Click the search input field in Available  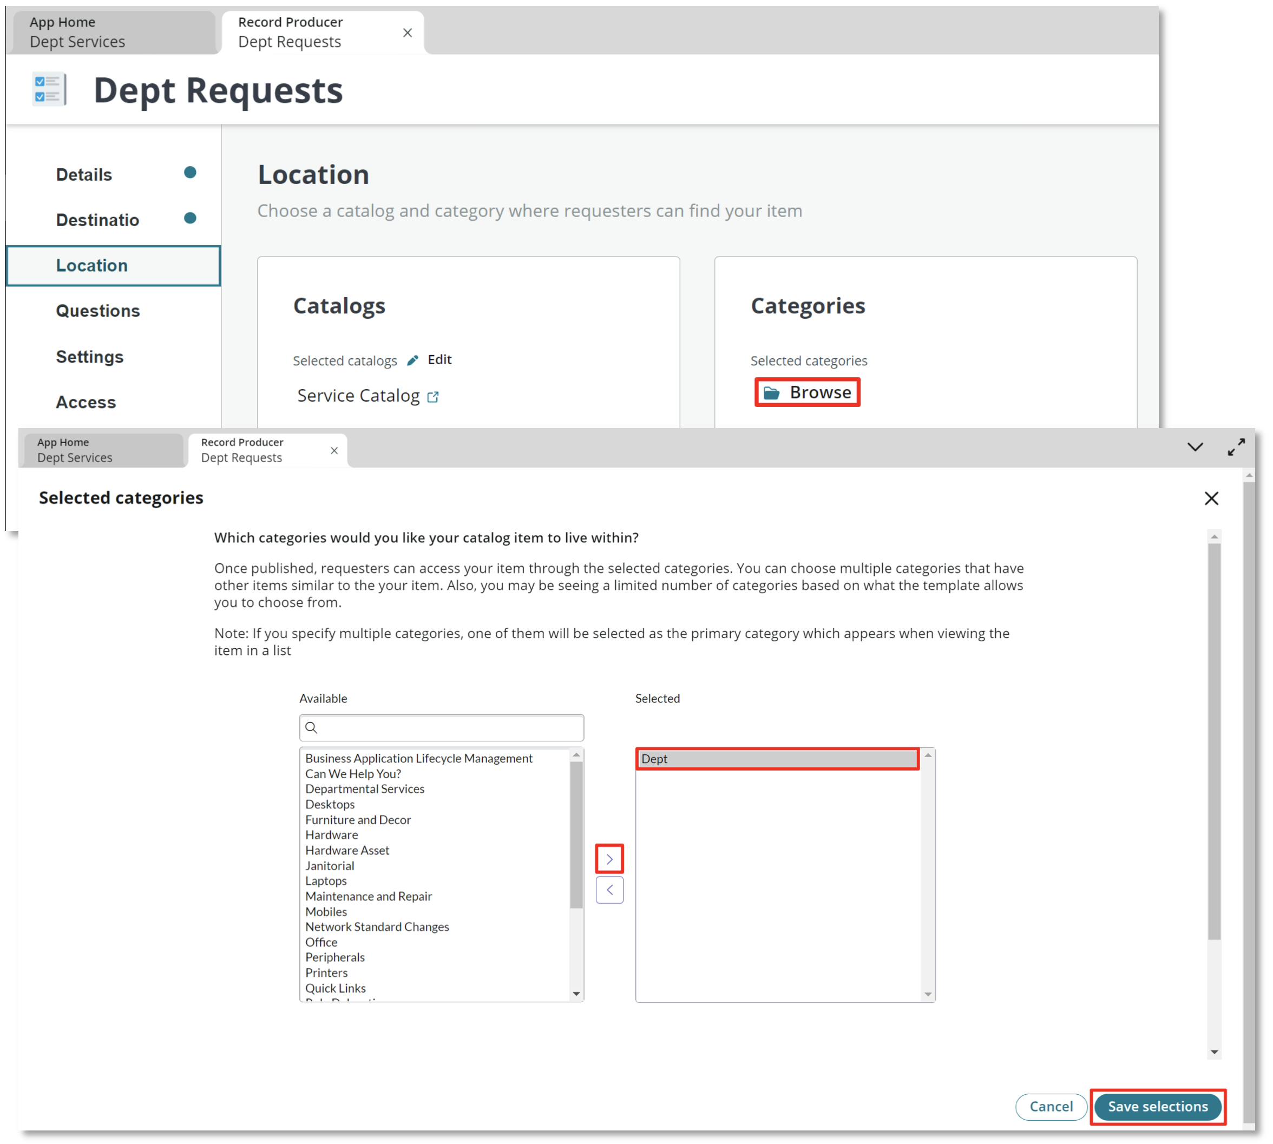pos(442,727)
